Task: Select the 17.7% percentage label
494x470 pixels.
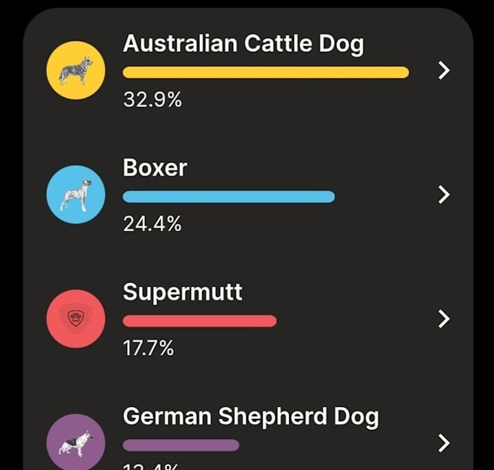Action: tap(148, 348)
